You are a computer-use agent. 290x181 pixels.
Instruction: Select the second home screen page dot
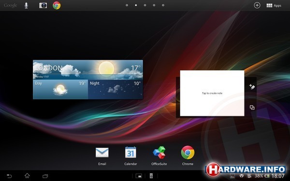136,5
